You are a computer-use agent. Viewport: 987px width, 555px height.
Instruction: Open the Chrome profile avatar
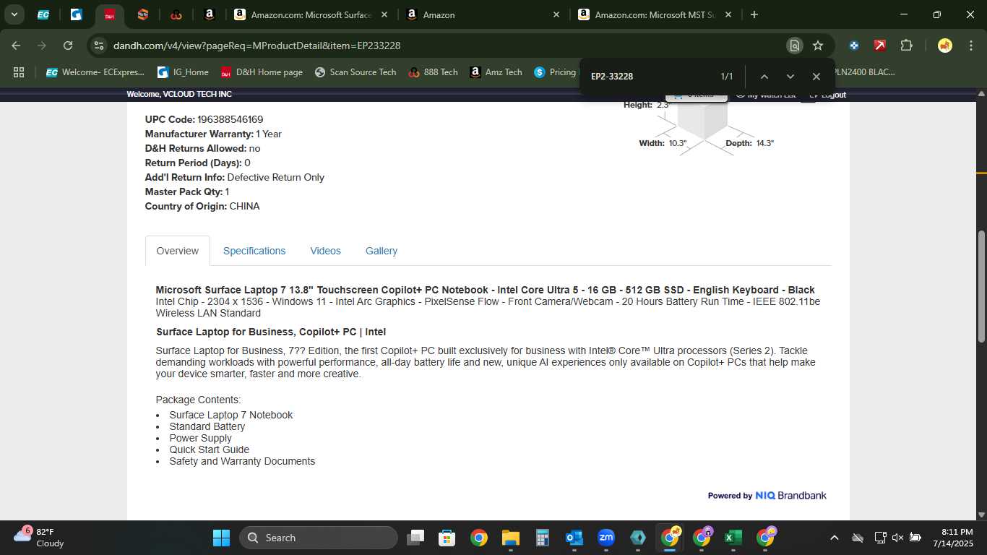click(944, 46)
